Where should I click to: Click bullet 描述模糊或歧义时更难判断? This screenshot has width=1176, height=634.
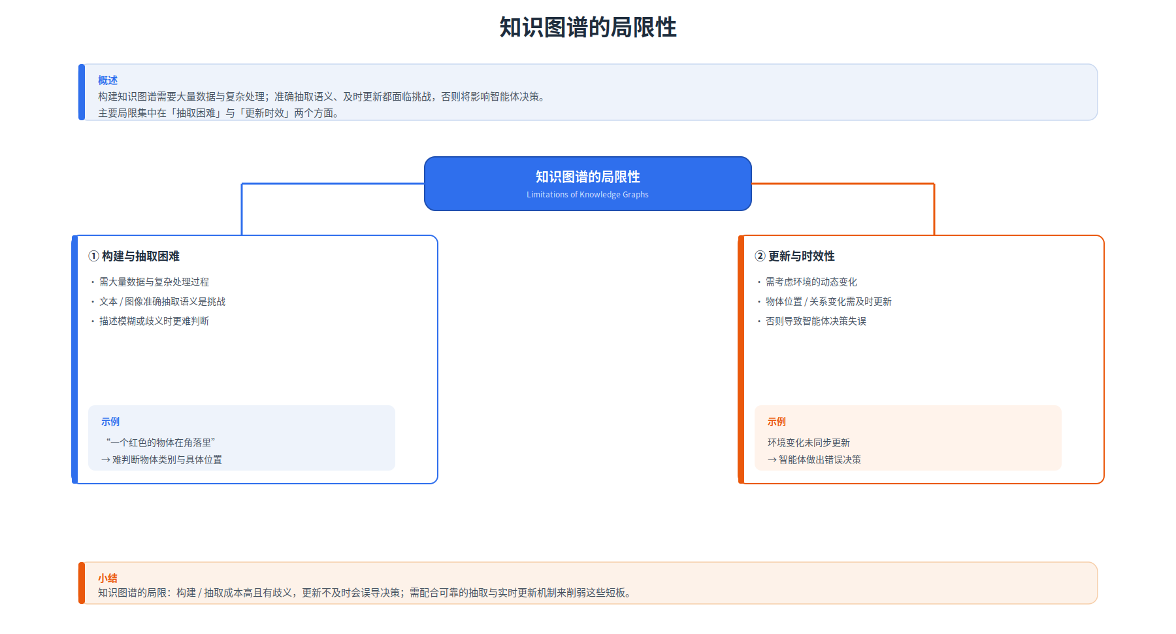point(154,321)
